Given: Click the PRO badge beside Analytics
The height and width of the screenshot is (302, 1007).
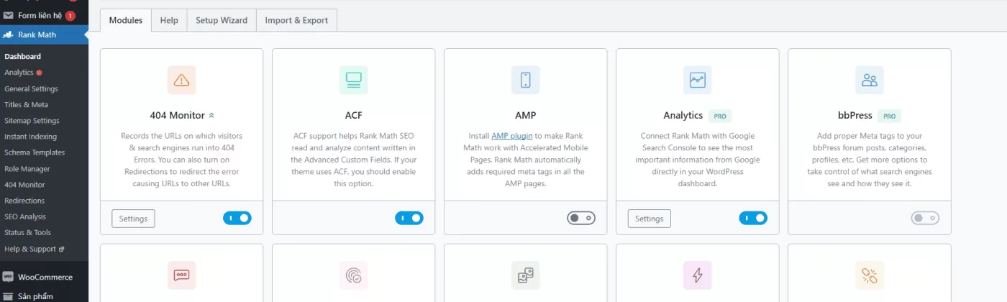Looking at the screenshot, I should [x=720, y=116].
